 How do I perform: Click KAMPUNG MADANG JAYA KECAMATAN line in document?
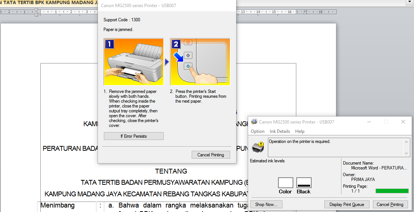pos(146,194)
